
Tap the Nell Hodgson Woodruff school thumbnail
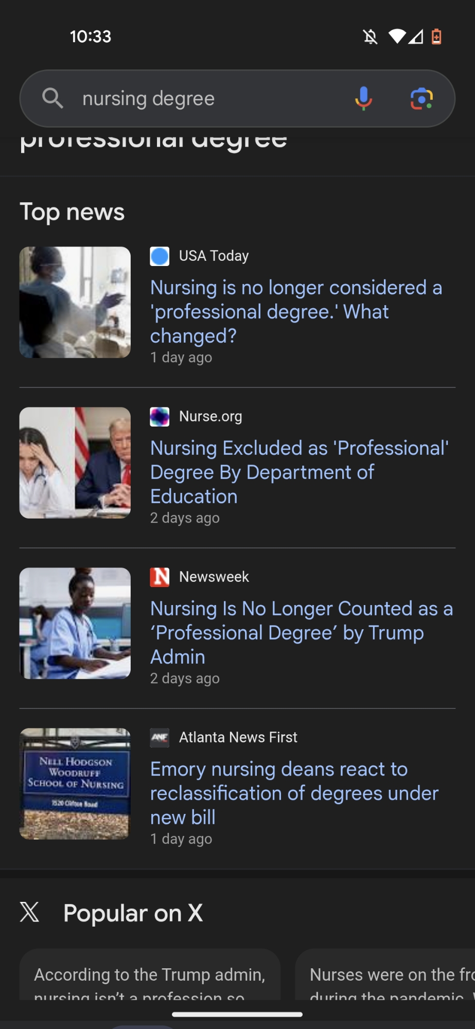(75, 784)
